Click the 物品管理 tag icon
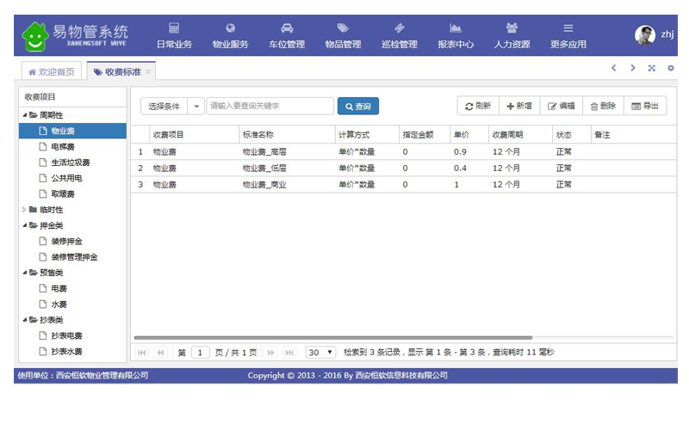Viewport: 689px width, 430px height. (x=343, y=28)
